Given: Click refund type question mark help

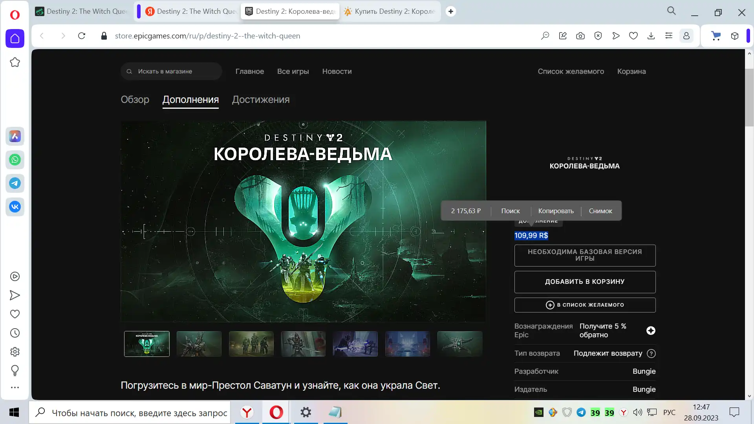Looking at the screenshot, I should tap(651, 353).
